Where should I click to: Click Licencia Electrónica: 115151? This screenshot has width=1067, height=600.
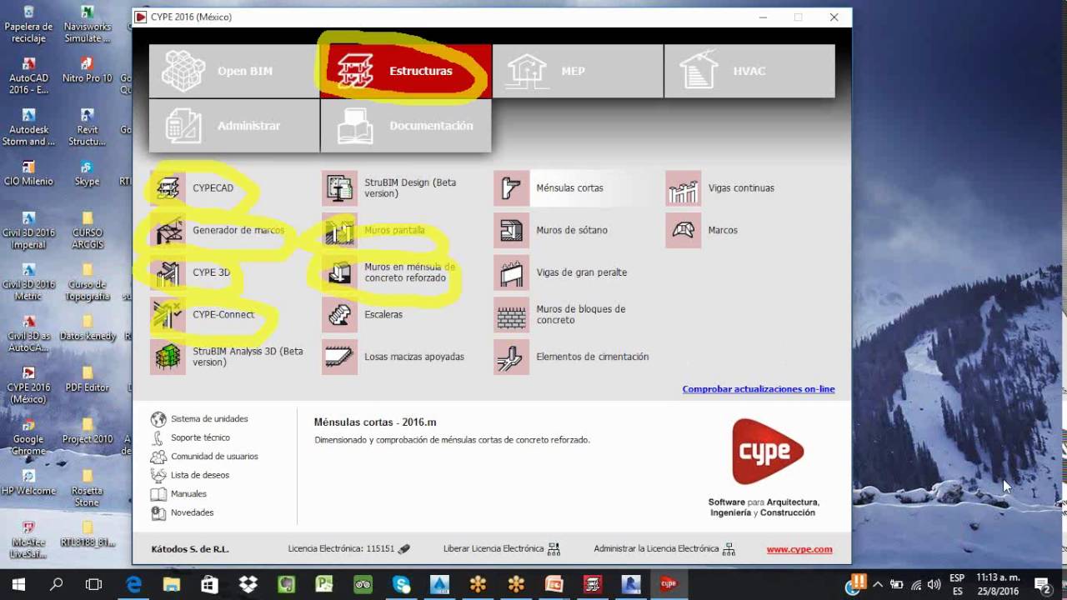[x=349, y=549]
